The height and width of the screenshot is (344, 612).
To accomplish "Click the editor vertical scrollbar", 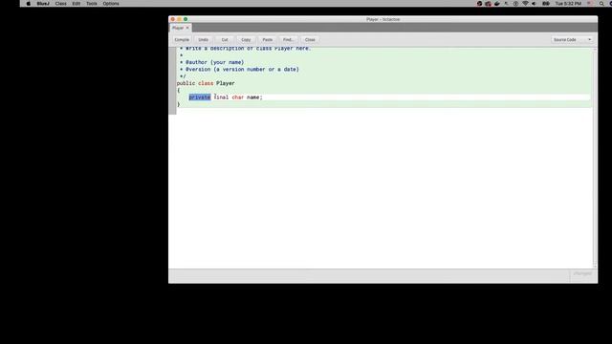I will pos(595,158).
